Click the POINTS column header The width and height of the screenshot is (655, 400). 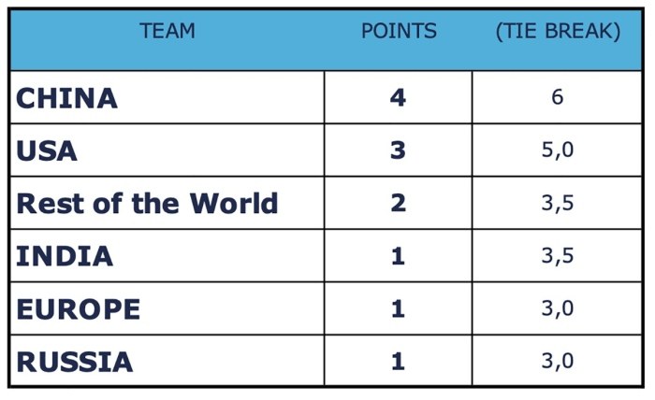(399, 32)
